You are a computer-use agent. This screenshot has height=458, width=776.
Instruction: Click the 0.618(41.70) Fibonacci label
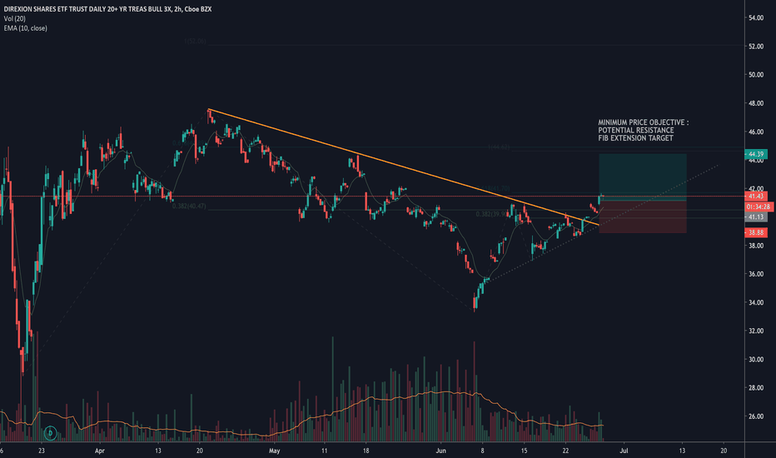pyautogui.click(x=494, y=189)
